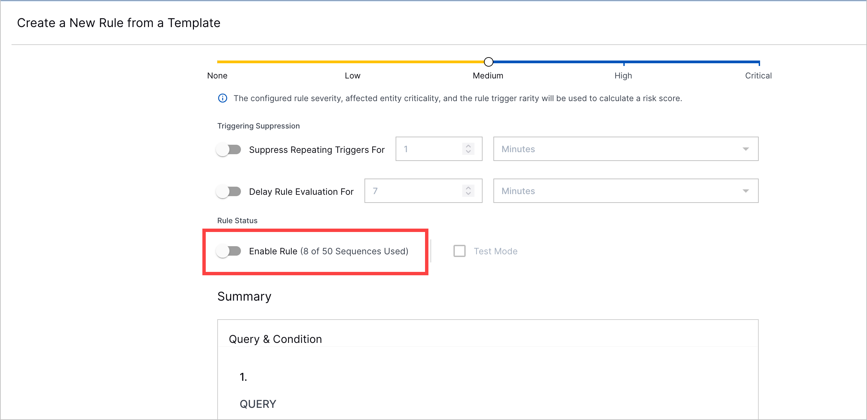Click the suppress triggers number field
The image size is (867, 420).
tap(439, 149)
